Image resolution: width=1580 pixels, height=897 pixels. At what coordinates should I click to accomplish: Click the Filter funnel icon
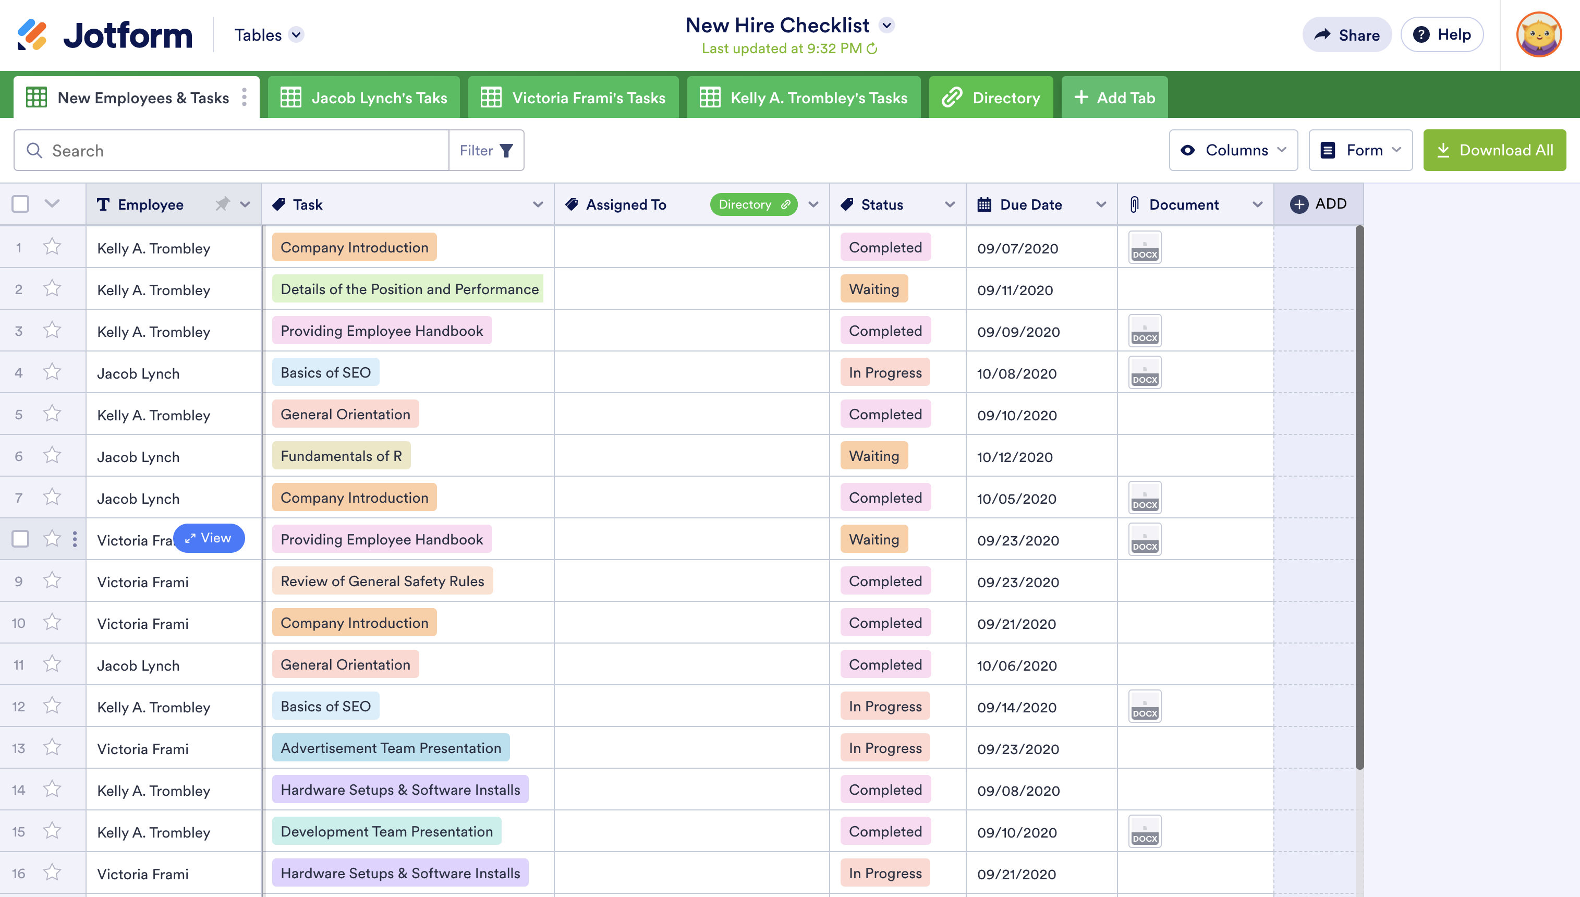[x=506, y=150]
